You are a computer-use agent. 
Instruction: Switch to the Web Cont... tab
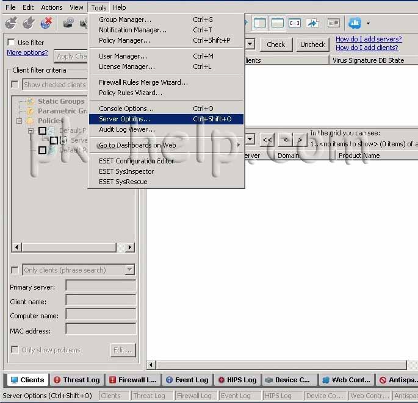pyautogui.click(x=347, y=380)
